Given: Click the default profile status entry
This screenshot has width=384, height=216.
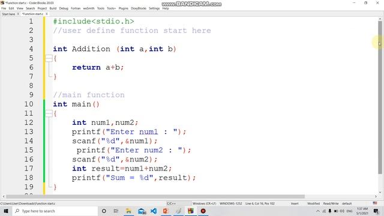Looking at the screenshot, I should click(347, 203).
